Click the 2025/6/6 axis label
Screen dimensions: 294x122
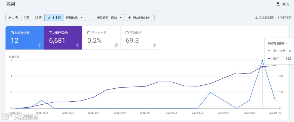pyautogui.click(x=223, y=113)
